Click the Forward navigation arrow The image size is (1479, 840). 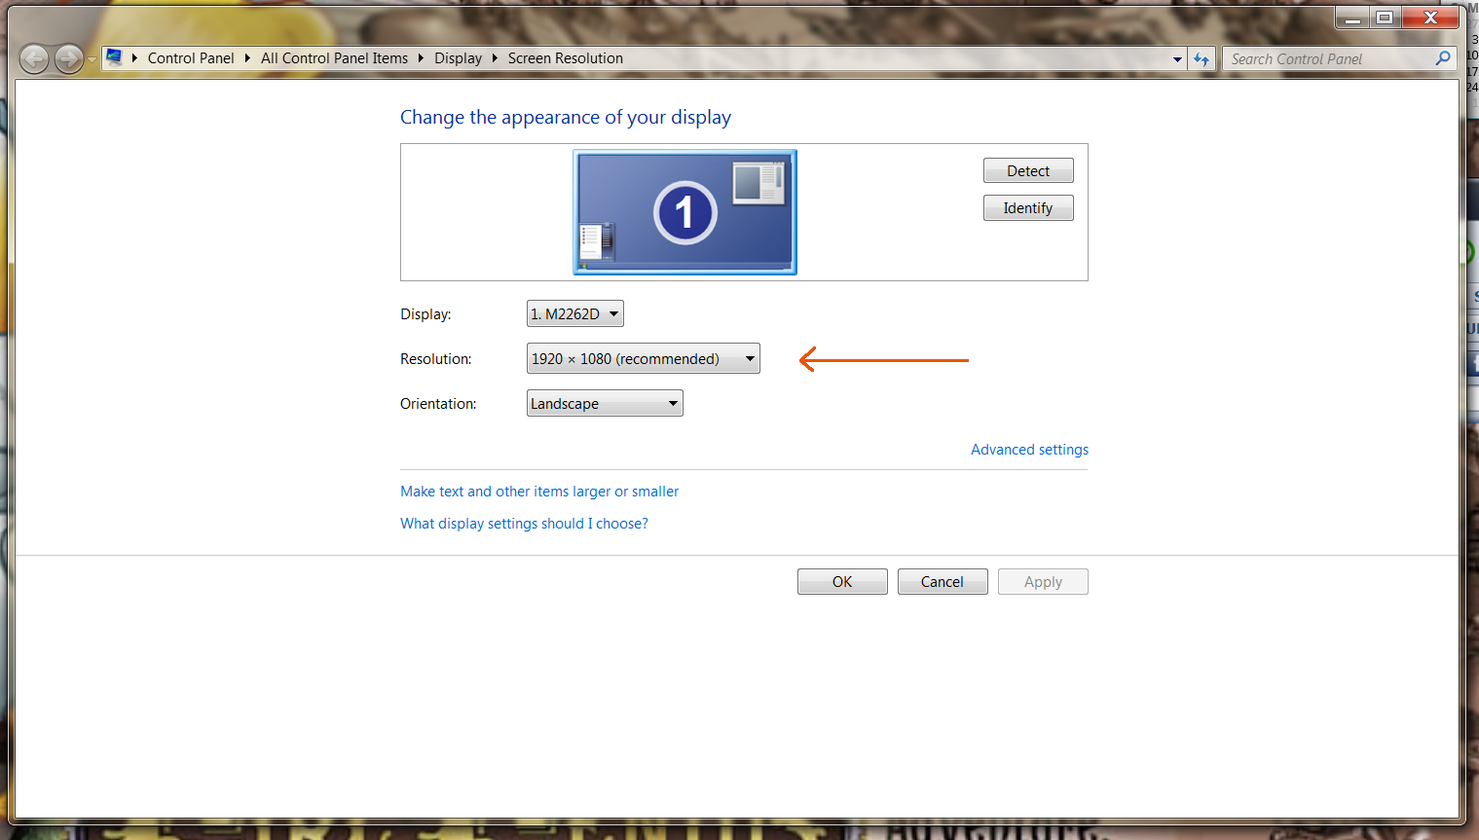pyautogui.click(x=68, y=59)
